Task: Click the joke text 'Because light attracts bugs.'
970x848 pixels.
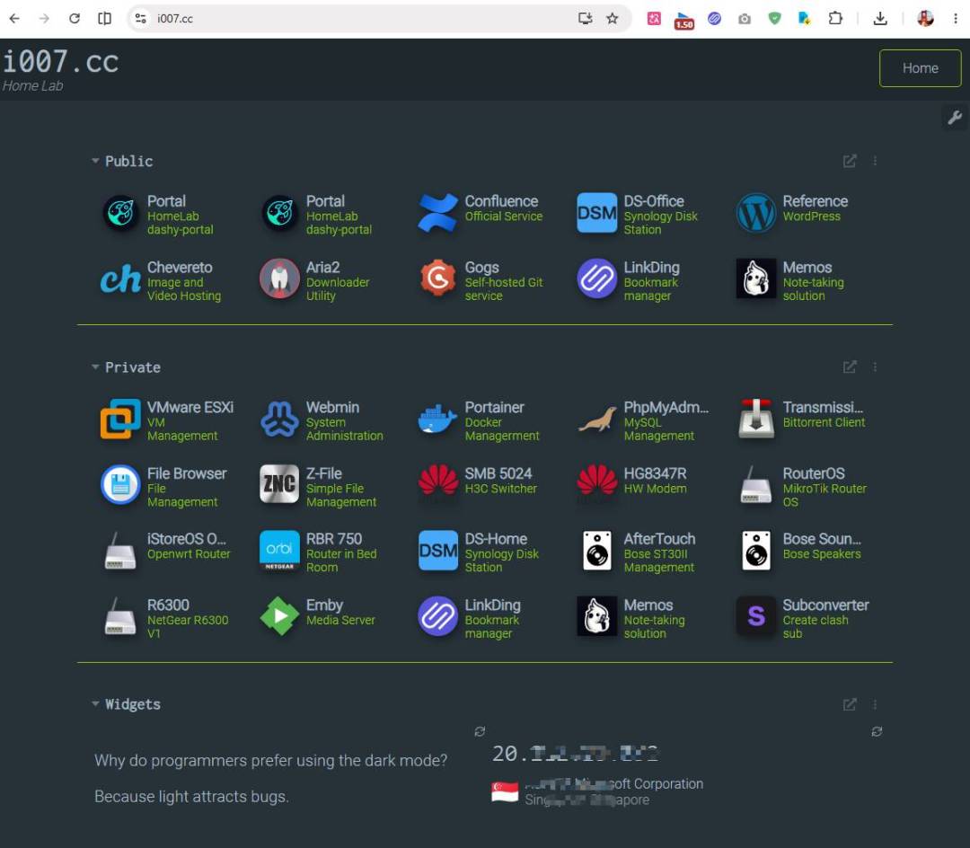Action: (192, 796)
